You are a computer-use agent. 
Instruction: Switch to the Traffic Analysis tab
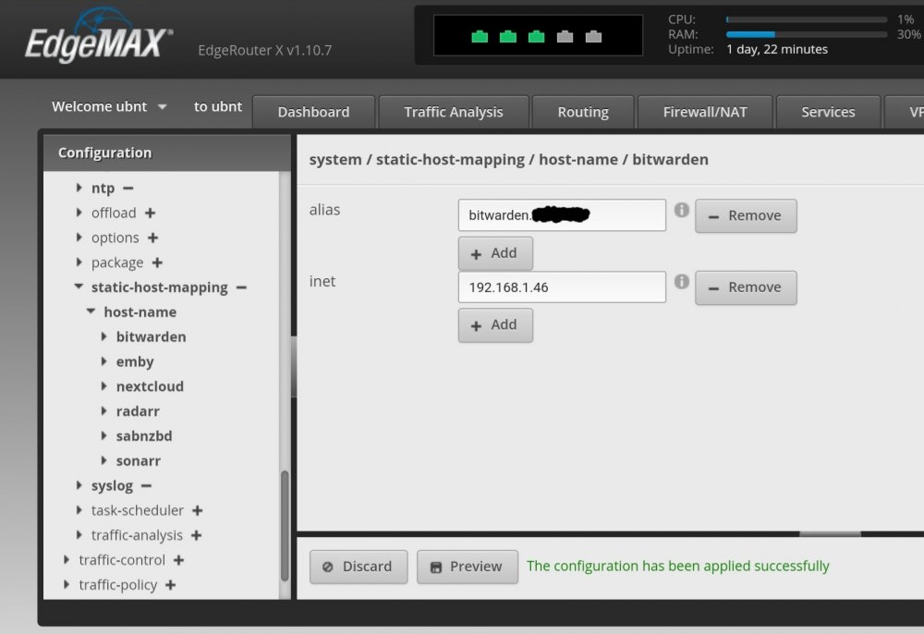point(454,112)
